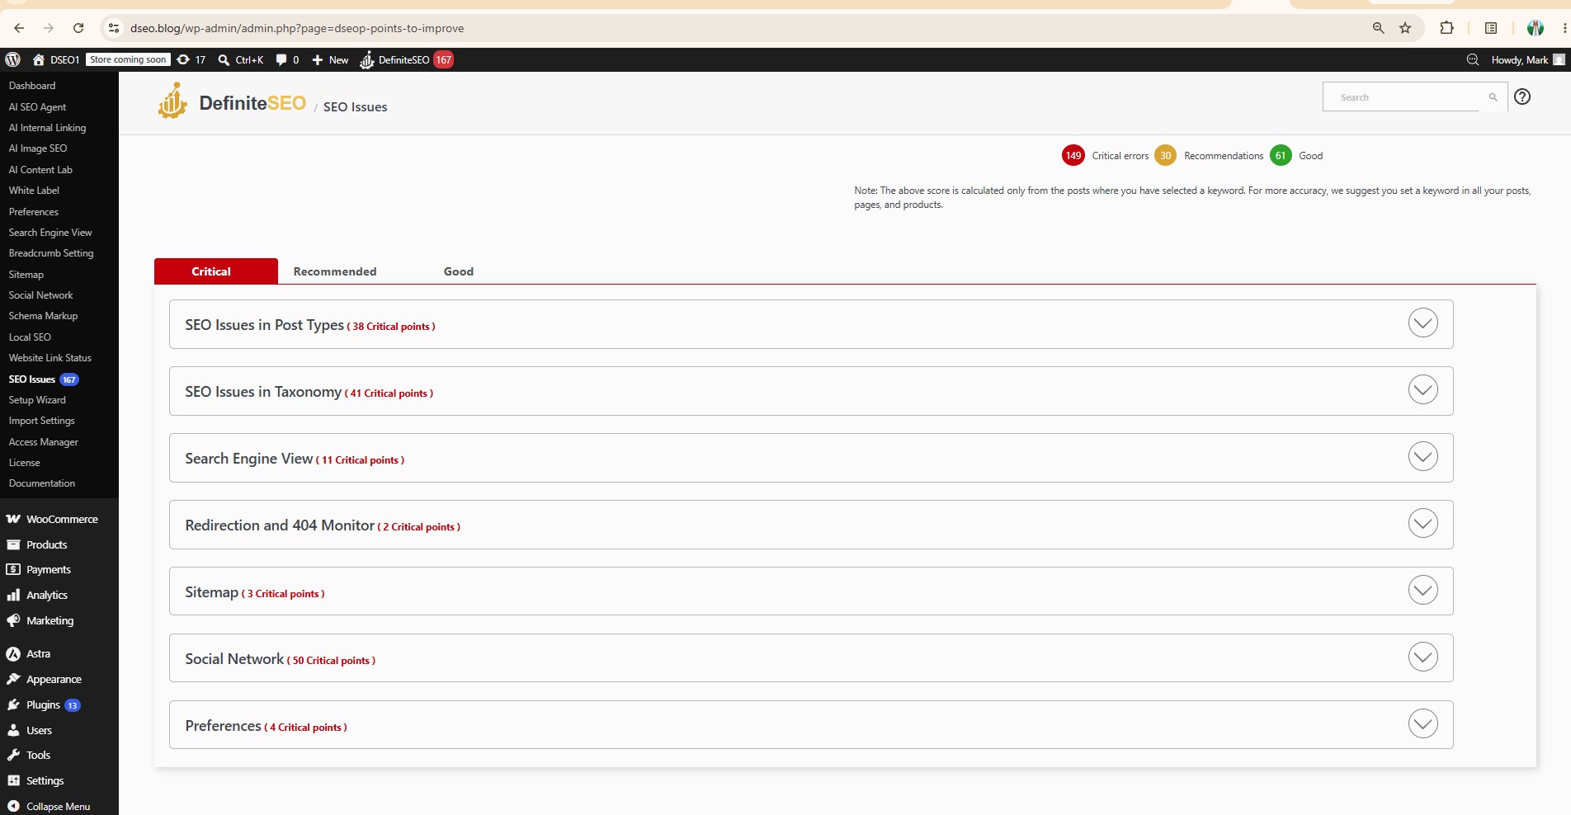Open the License menu item
This screenshot has width=1571, height=815.
point(24,463)
